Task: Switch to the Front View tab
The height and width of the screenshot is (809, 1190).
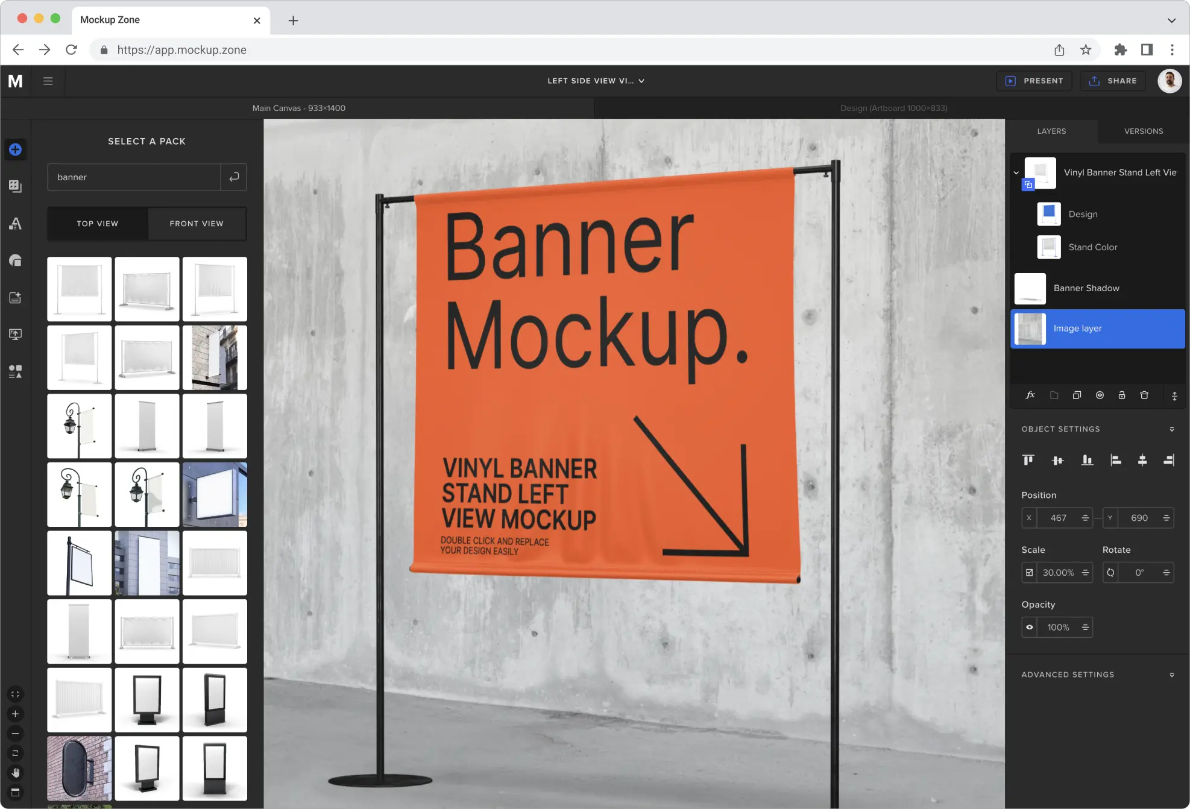Action: click(x=197, y=224)
